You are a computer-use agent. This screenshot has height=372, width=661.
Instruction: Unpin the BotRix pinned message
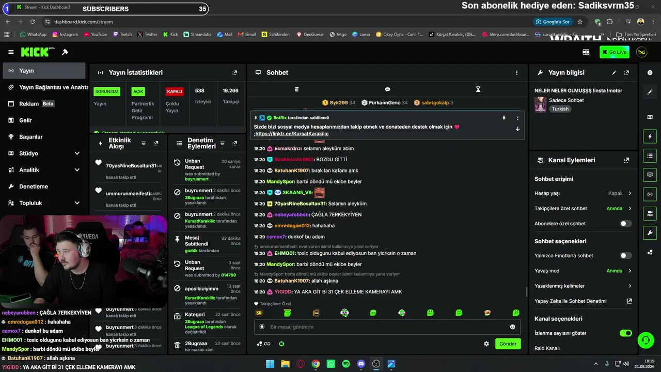[x=504, y=118]
